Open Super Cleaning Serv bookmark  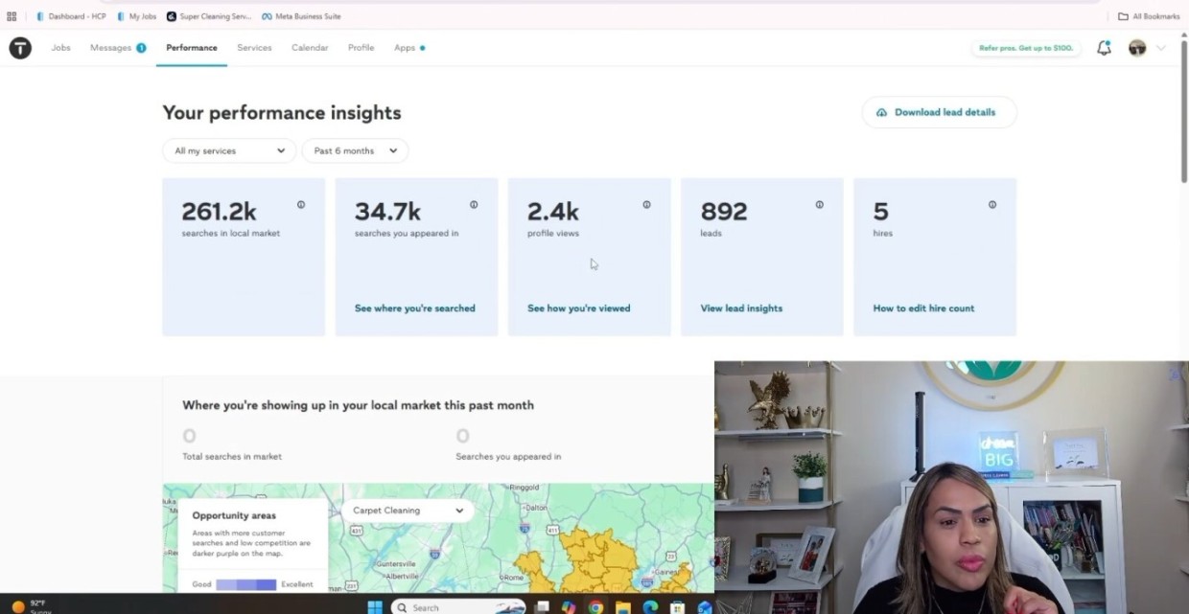click(208, 16)
